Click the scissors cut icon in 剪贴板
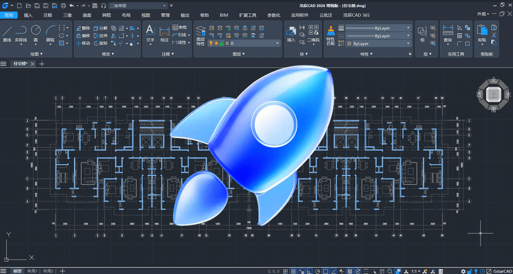513x274 pixels. [494, 35]
